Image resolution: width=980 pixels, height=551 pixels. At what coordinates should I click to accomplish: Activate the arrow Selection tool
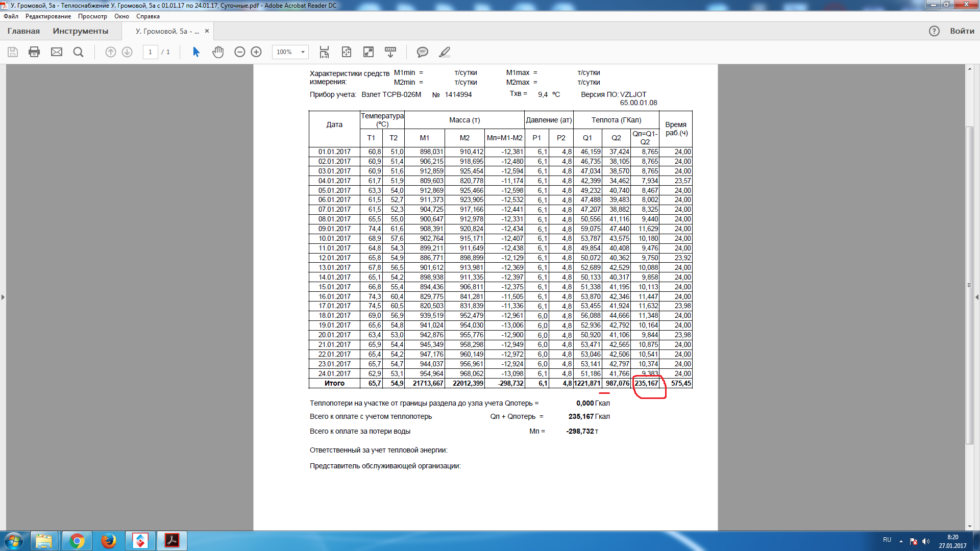pyautogui.click(x=196, y=52)
